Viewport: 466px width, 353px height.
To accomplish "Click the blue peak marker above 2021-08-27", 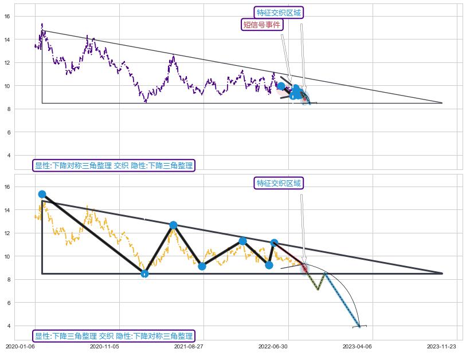I will tap(173, 225).
